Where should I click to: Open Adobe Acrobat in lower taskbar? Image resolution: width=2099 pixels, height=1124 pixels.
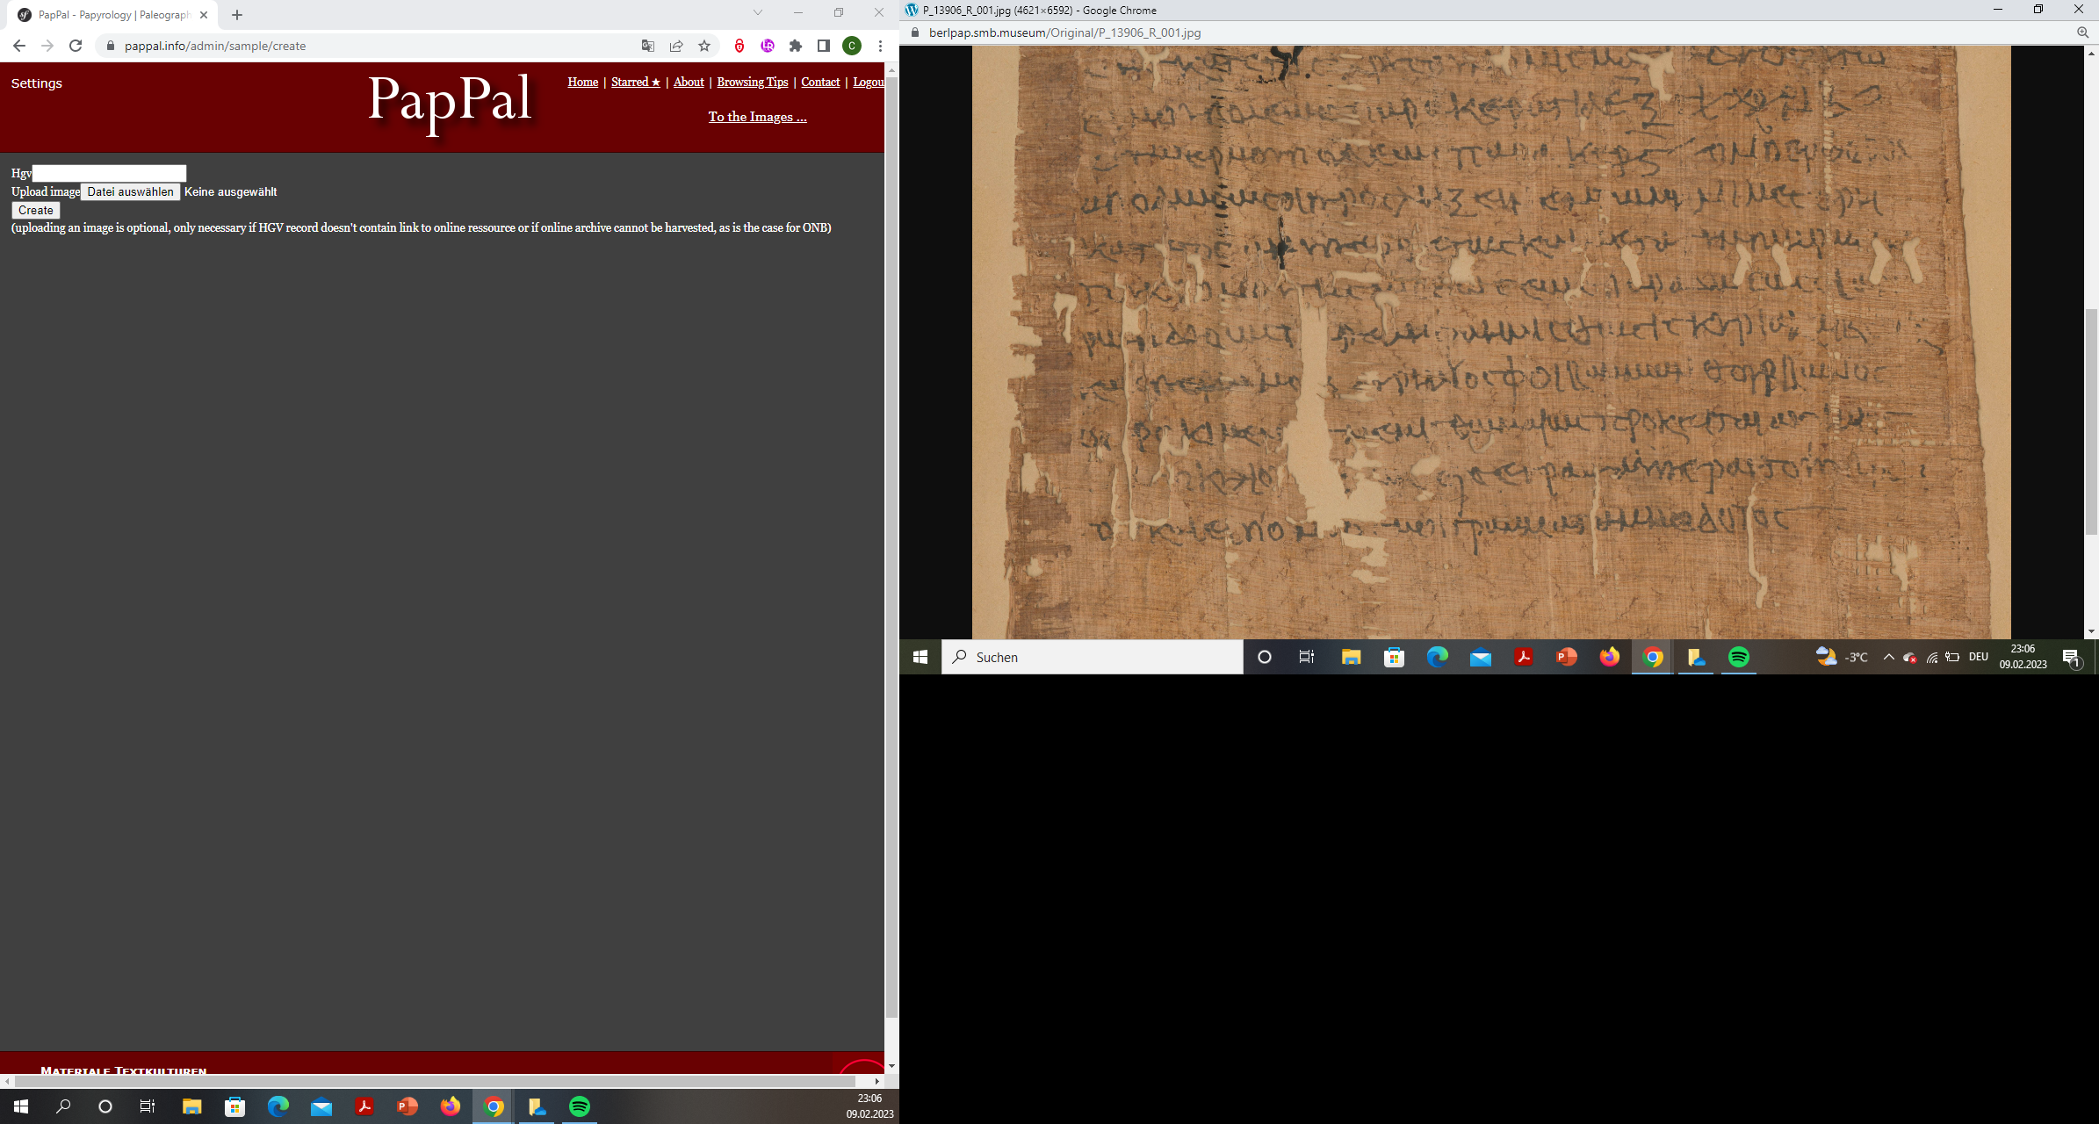tap(364, 1106)
